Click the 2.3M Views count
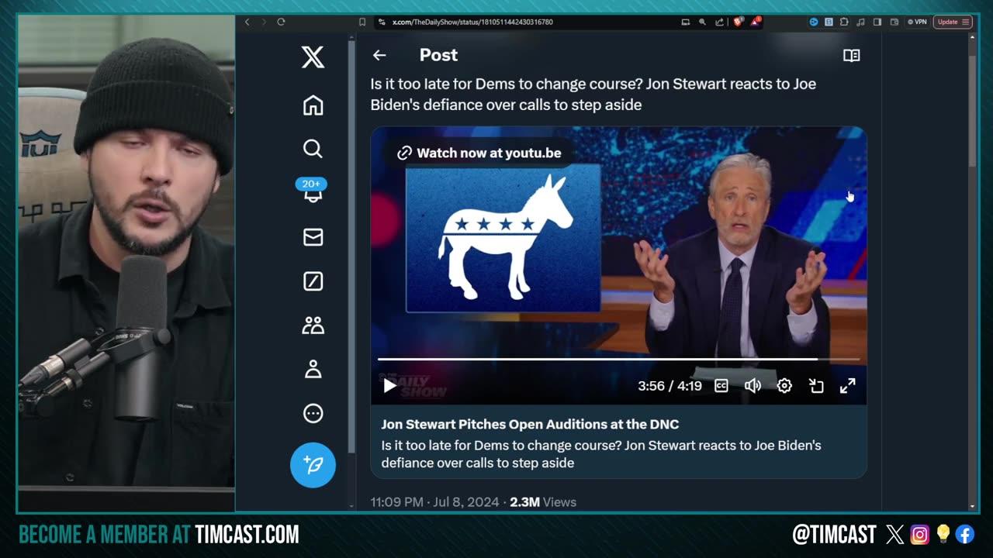Viewport: 993px width, 558px height. coord(543,502)
